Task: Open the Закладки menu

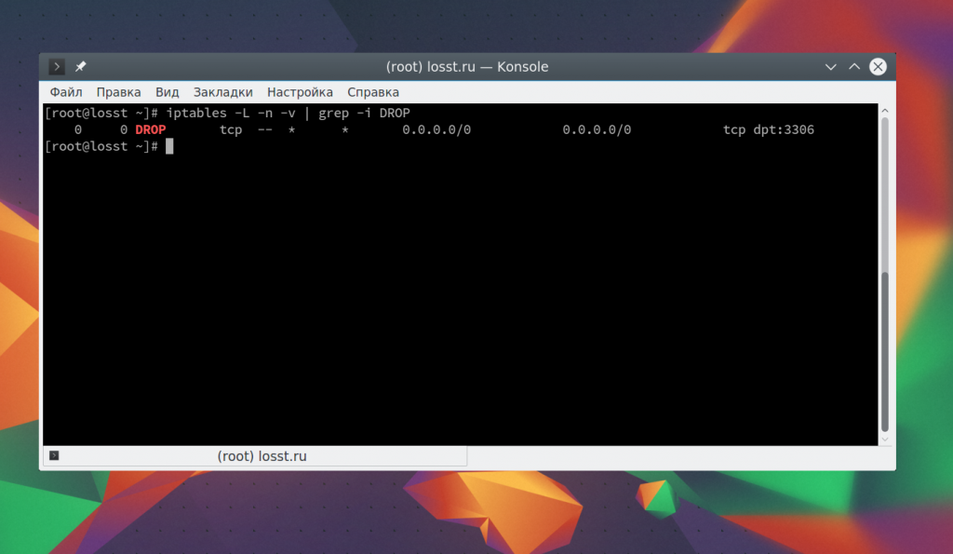Action: (x=222, y=92)
